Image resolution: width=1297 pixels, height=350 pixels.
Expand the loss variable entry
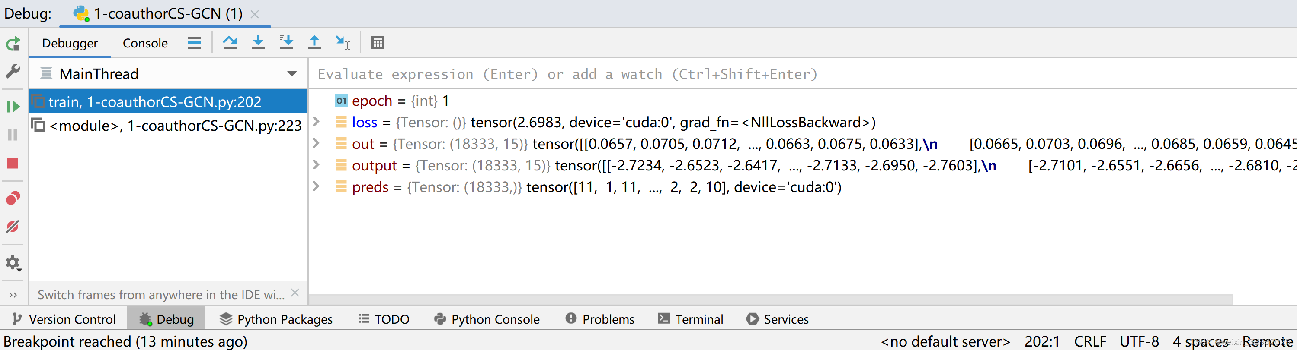[316, 122]
